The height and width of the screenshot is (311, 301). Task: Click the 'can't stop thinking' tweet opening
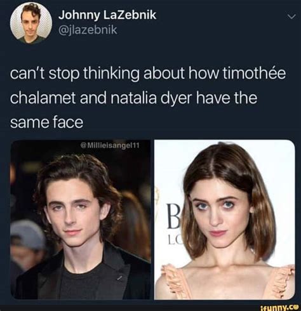[x=75, y=74]
